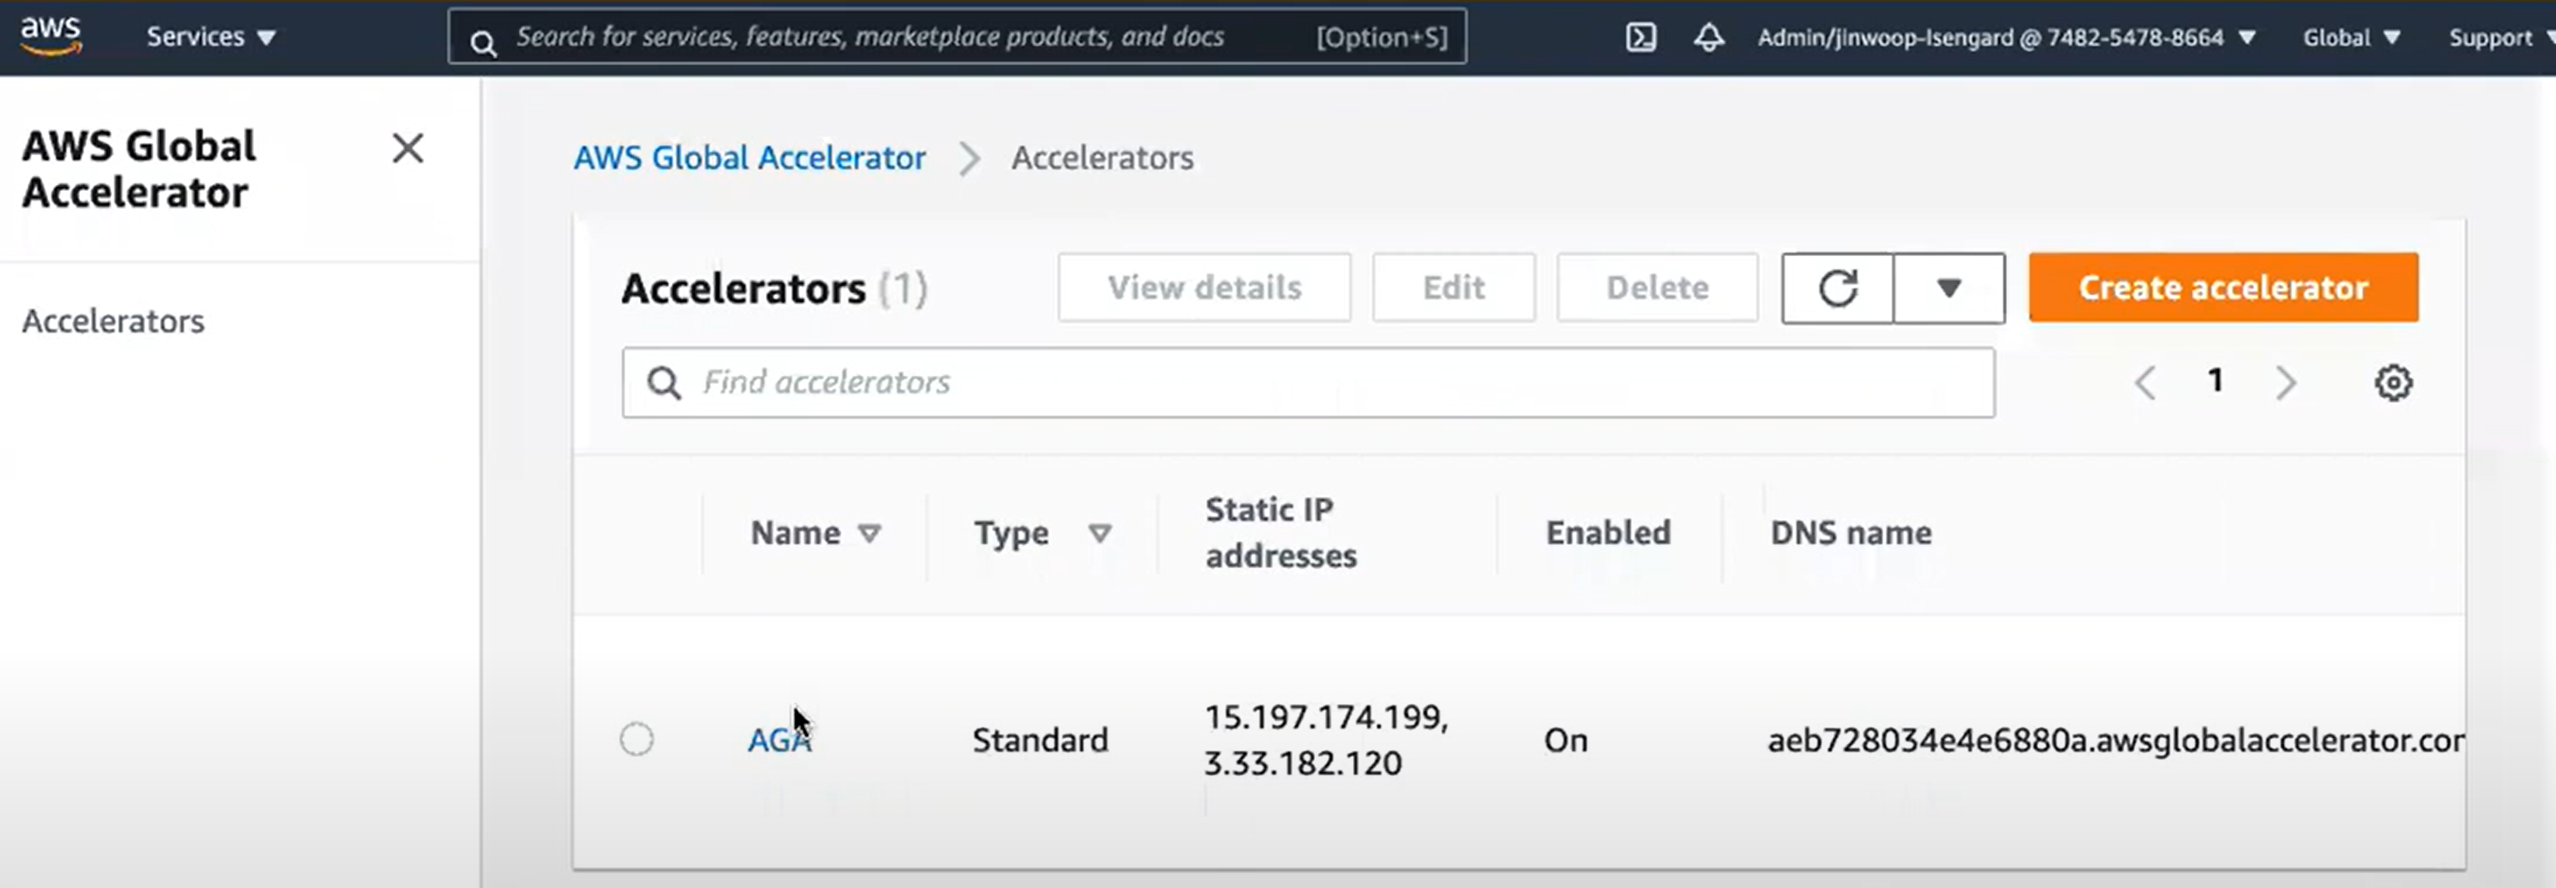Open the Admin account menu
2556x888 pixels.
(x=2005, y=38)
